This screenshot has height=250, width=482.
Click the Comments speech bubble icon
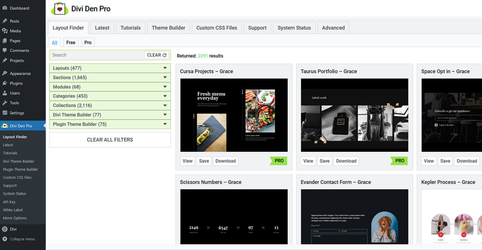(5, 50)
